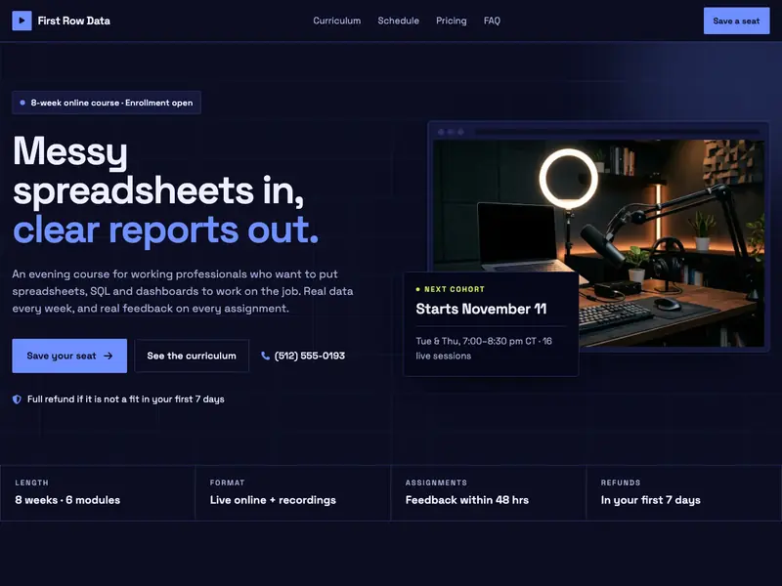
Task: Click the Starts November 11 cohort heading
Action: (481, 309)
